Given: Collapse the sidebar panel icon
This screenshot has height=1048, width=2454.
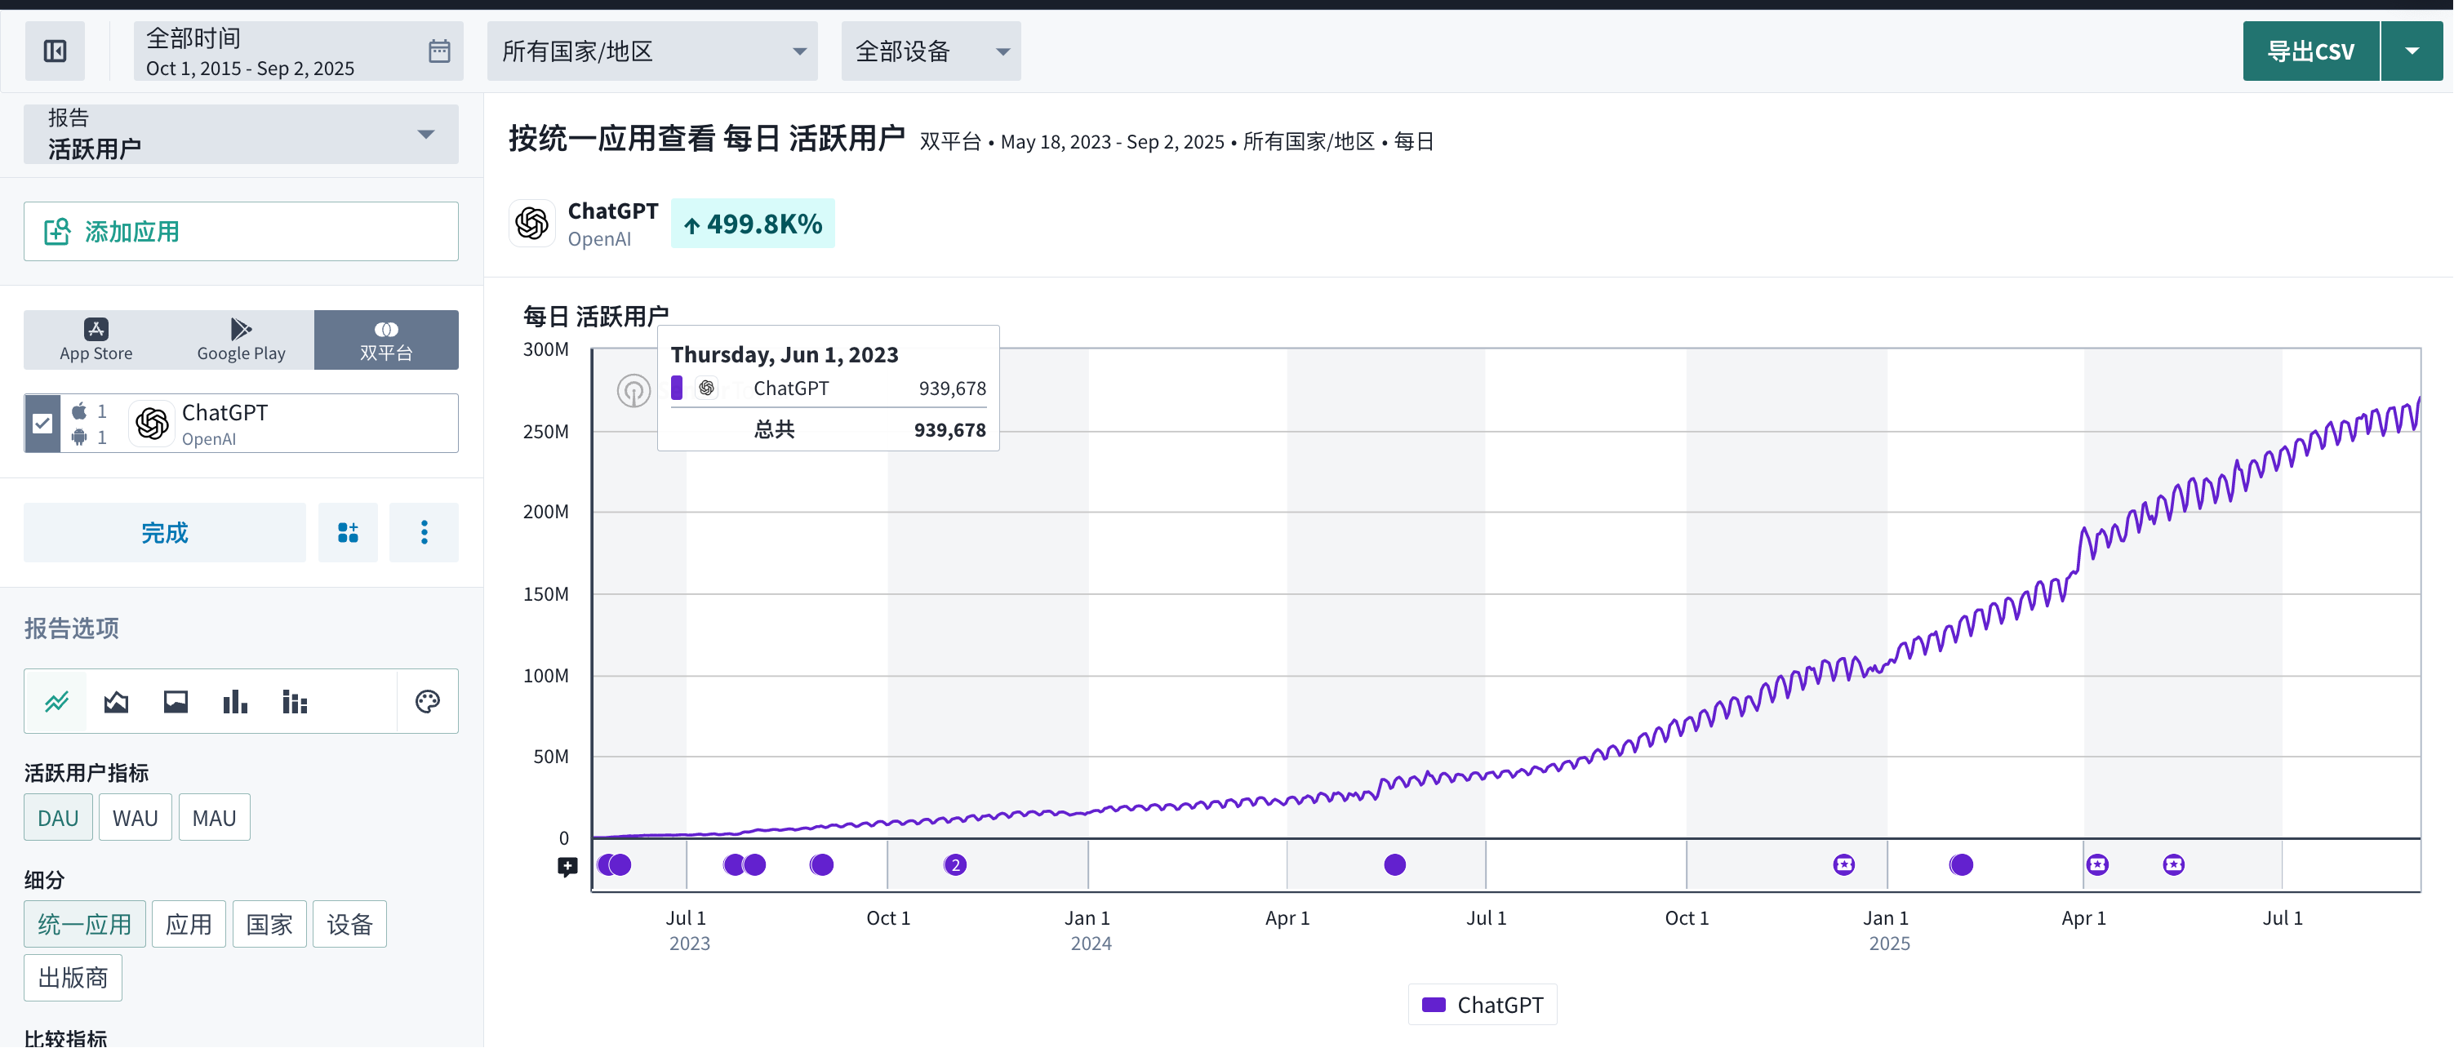Looking at the screenshot, I should [x=56, y=51].
